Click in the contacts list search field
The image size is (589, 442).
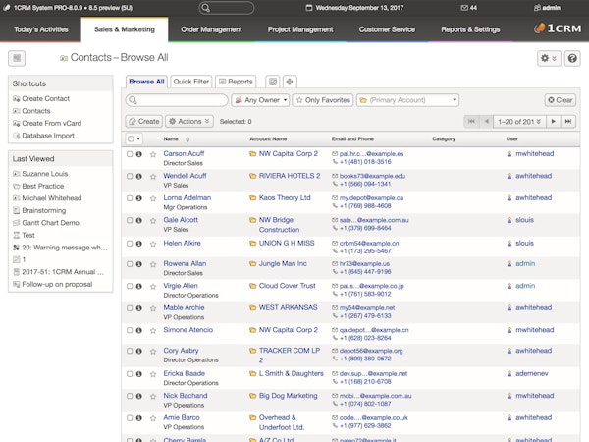click(177, 100)
